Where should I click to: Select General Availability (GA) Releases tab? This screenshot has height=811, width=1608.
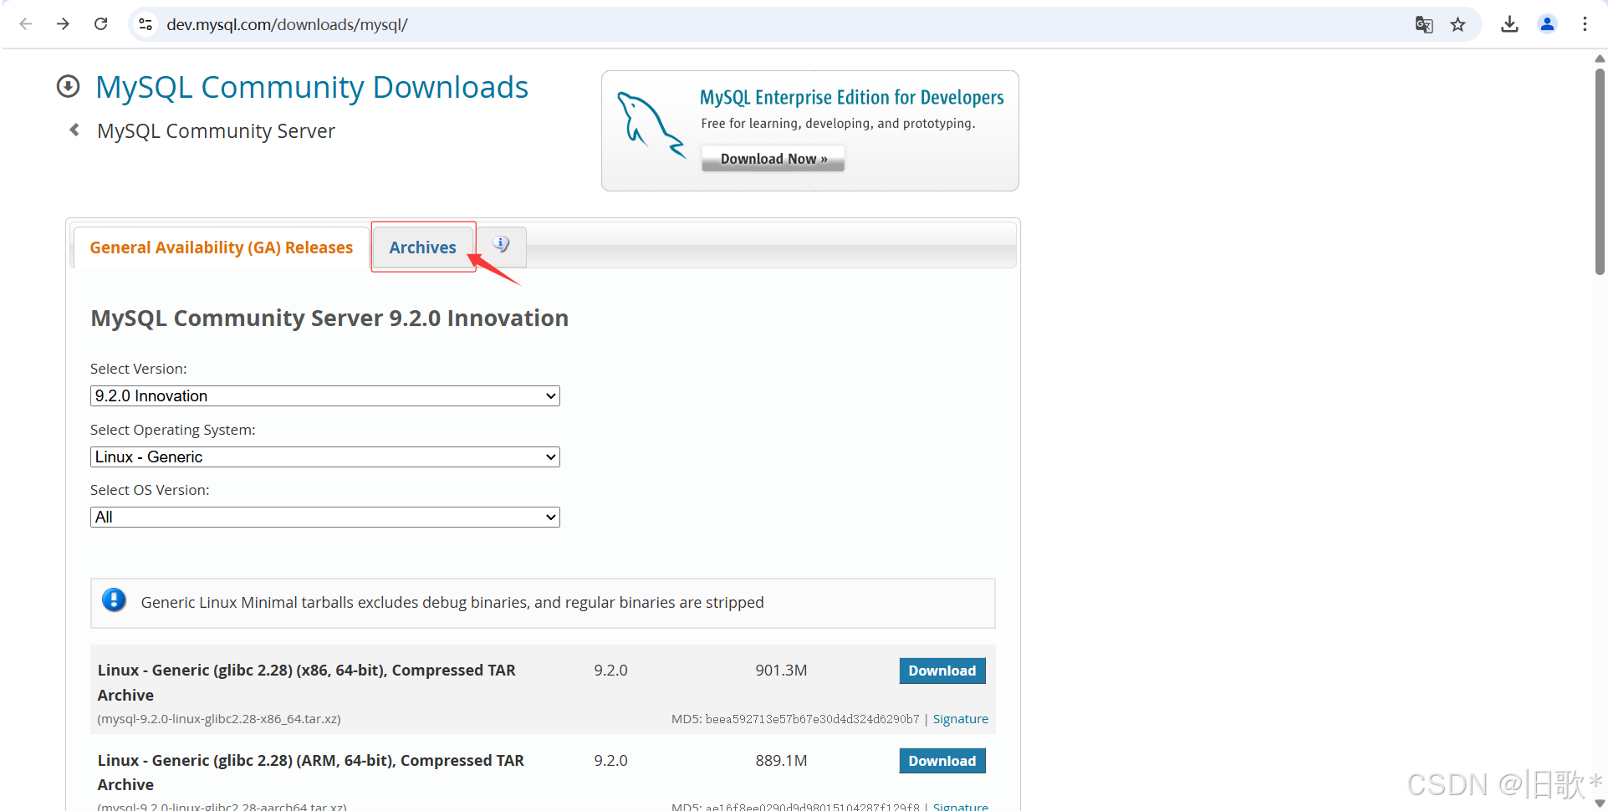pyautogui.click(x=221, y=247)
